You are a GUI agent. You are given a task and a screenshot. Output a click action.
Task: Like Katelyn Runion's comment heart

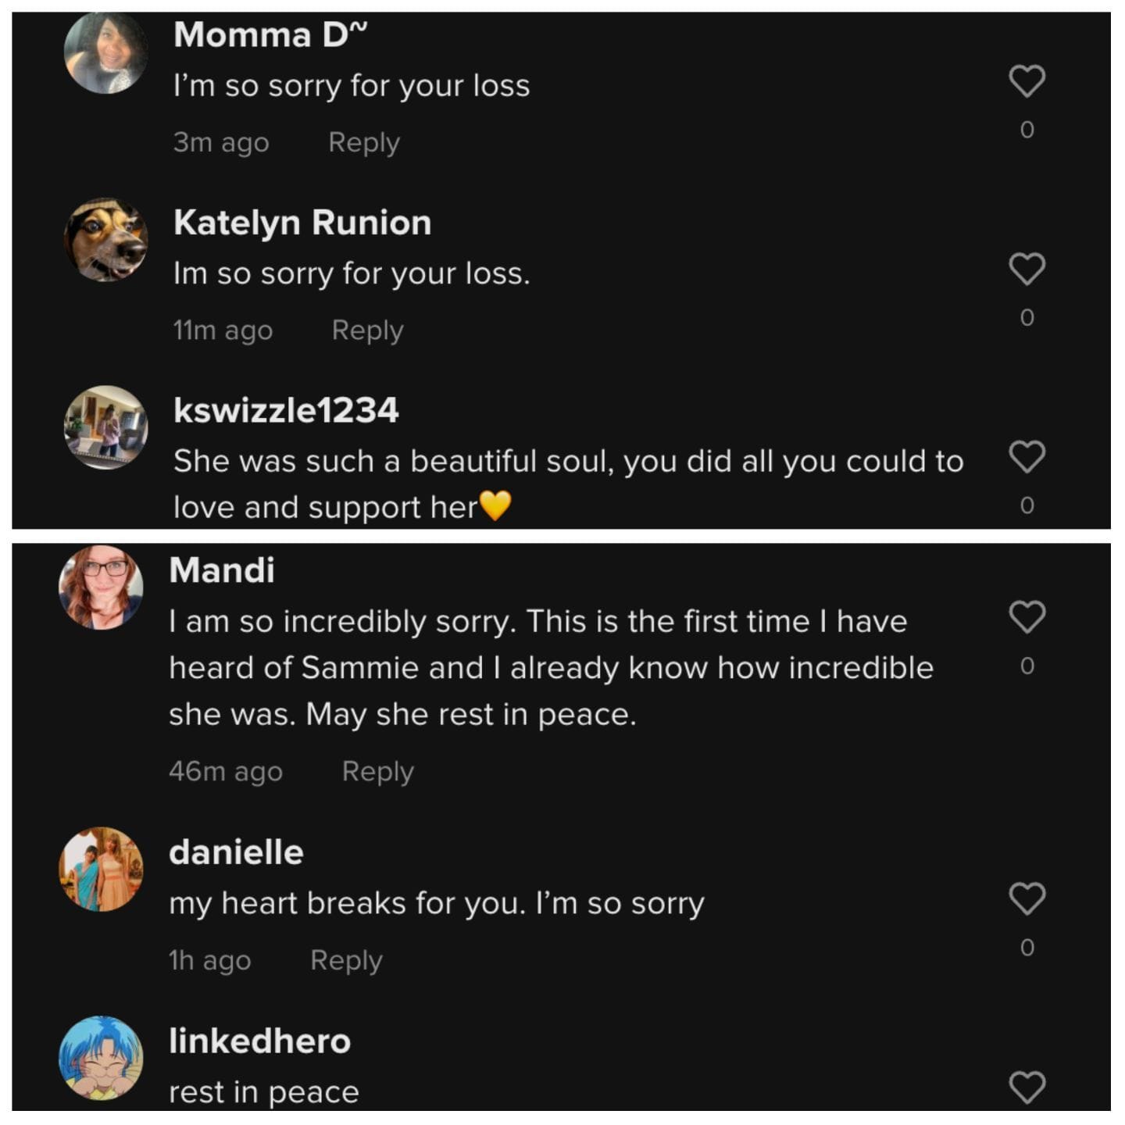pyautogui.click(x=1027, y=269)
